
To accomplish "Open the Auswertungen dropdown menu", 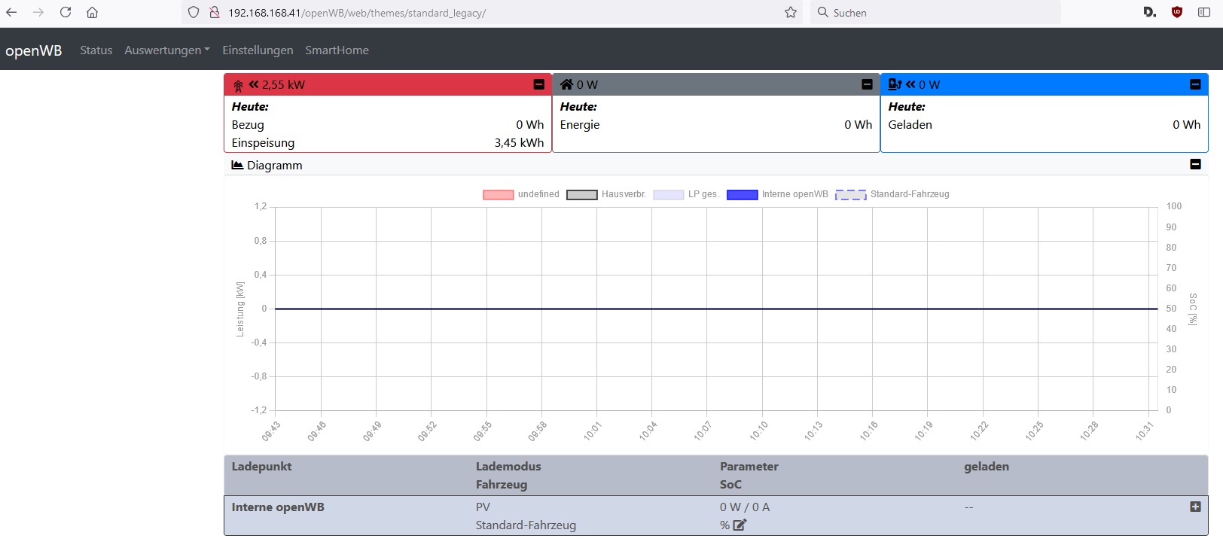I will (x=167, y=50).
